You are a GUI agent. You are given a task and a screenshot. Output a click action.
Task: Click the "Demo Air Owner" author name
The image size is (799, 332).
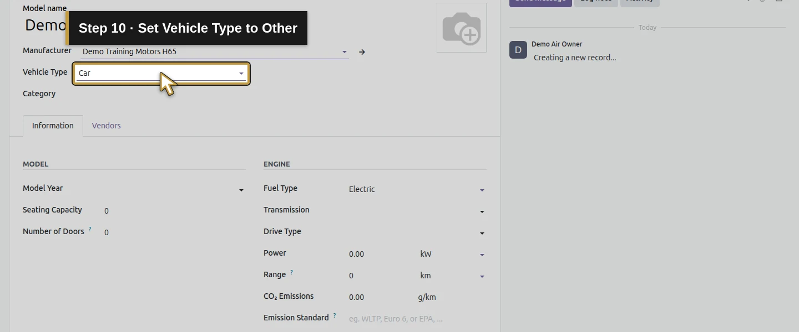coord(557,44)
